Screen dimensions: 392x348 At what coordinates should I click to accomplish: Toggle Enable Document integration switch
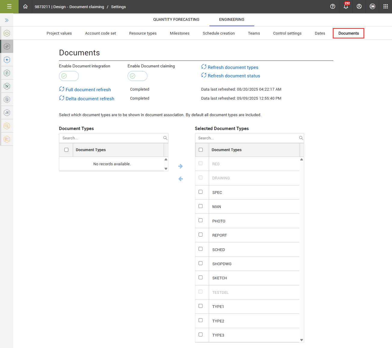pos(69,76)
